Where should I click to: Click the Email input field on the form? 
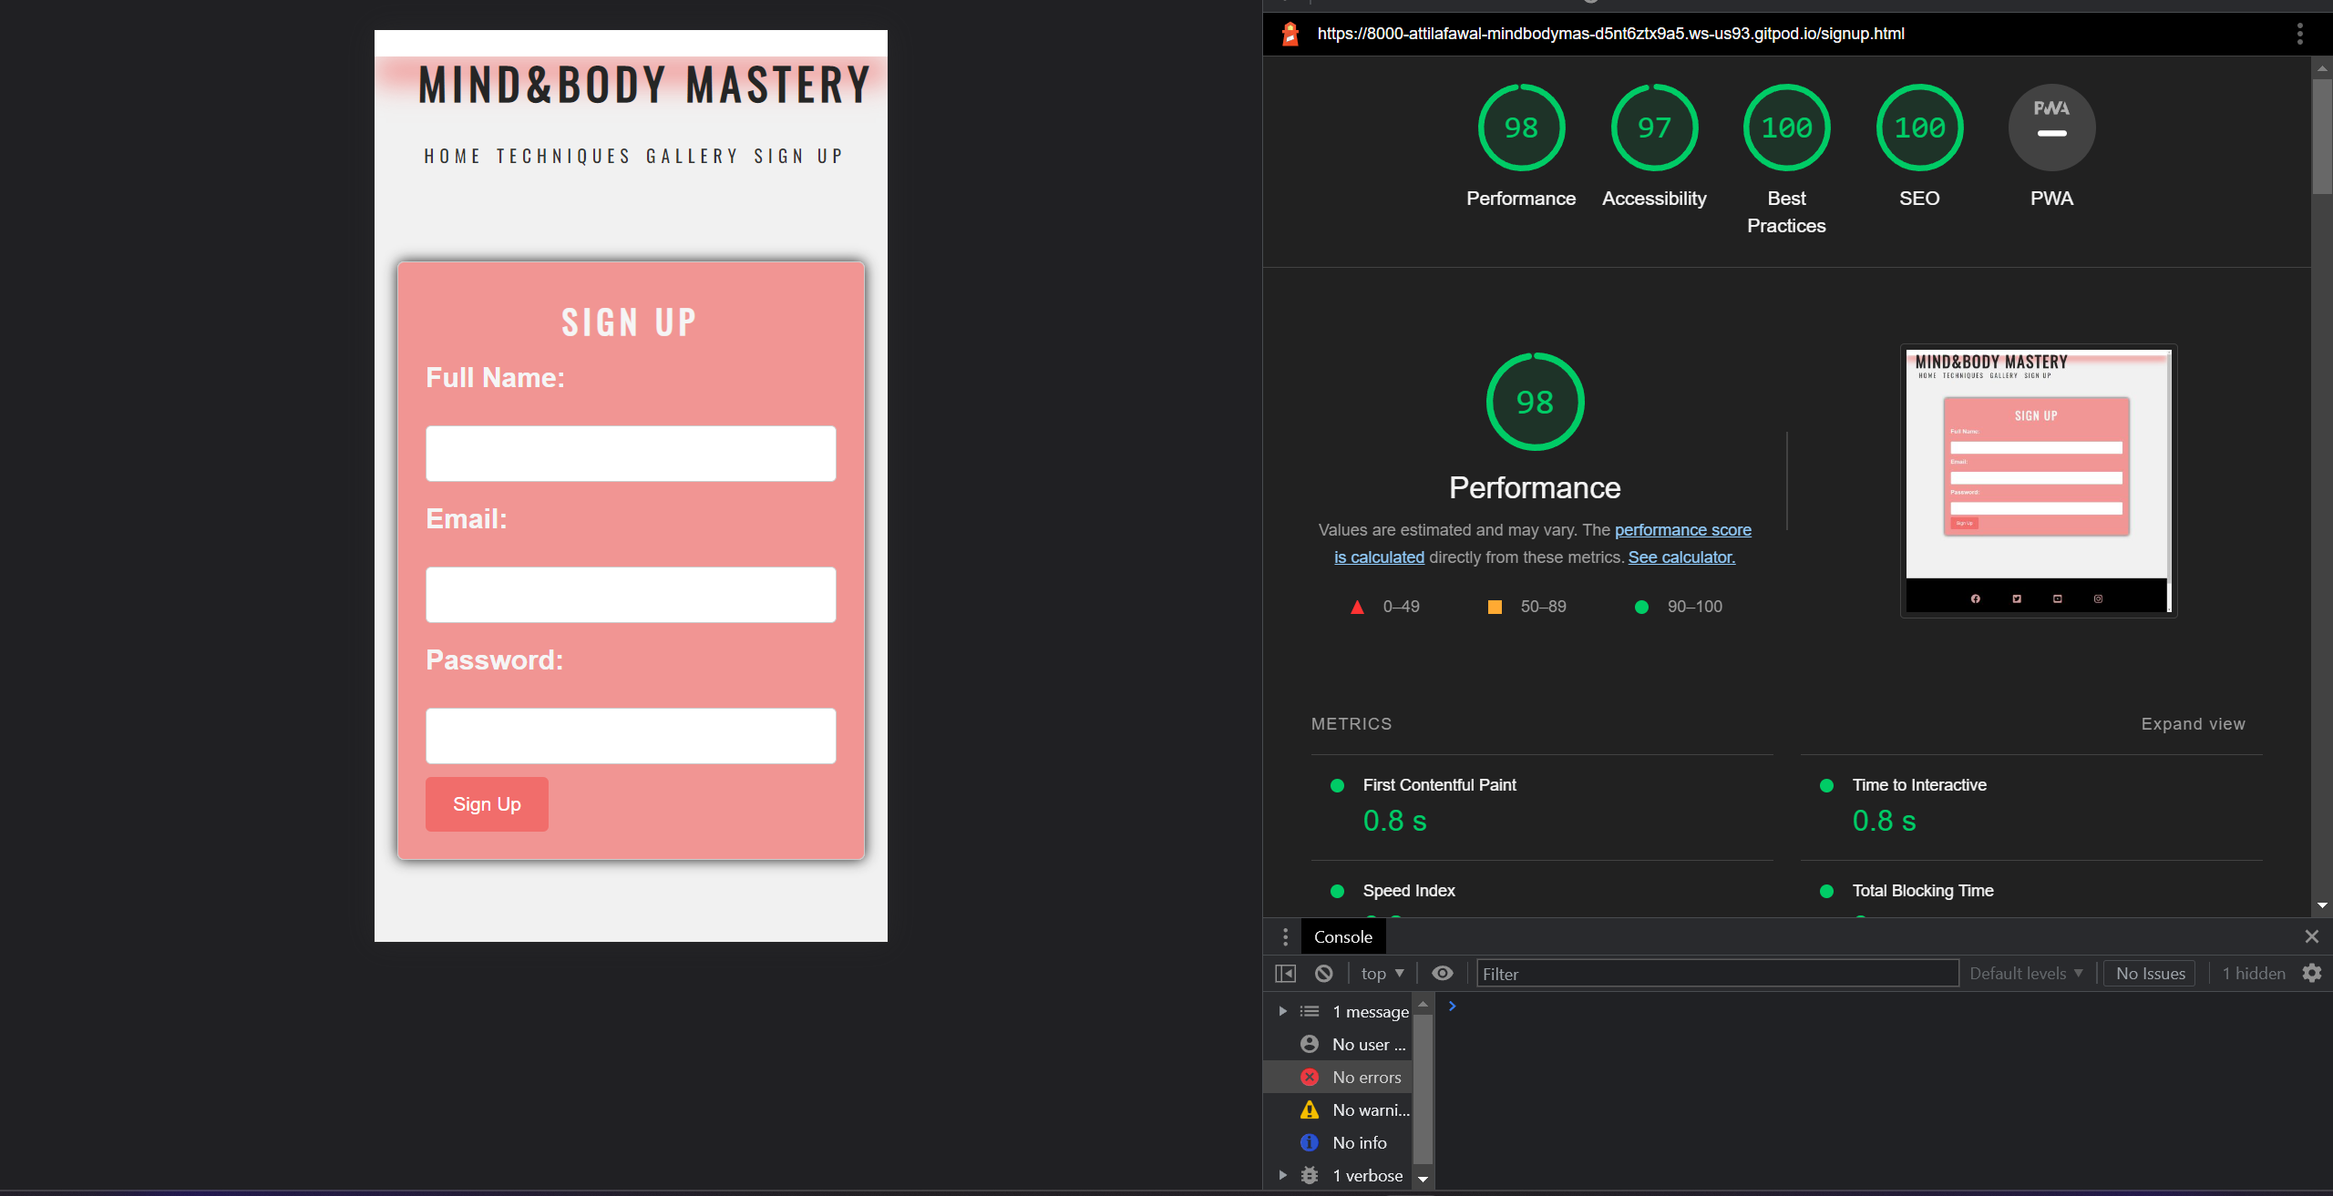[630, 594]
